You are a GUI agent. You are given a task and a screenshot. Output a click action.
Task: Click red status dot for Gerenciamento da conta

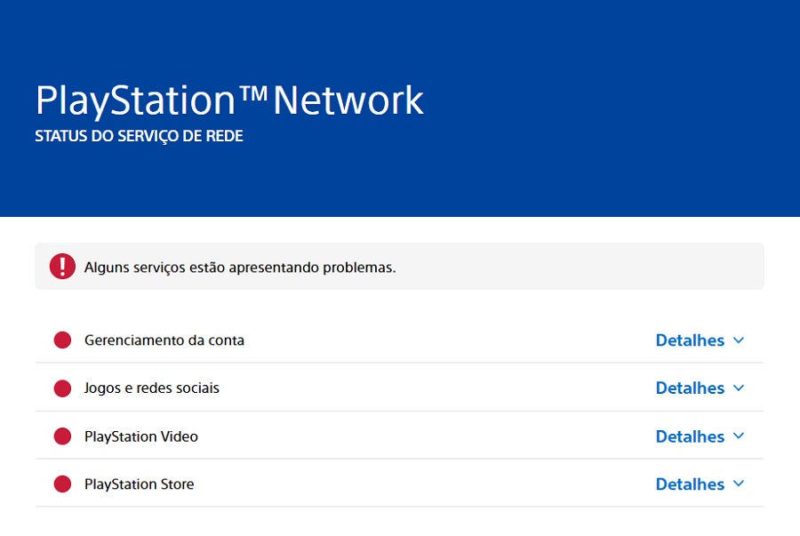click(62, 340)
